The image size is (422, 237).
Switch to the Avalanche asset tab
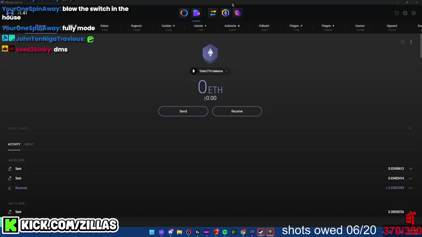[232, 28]
